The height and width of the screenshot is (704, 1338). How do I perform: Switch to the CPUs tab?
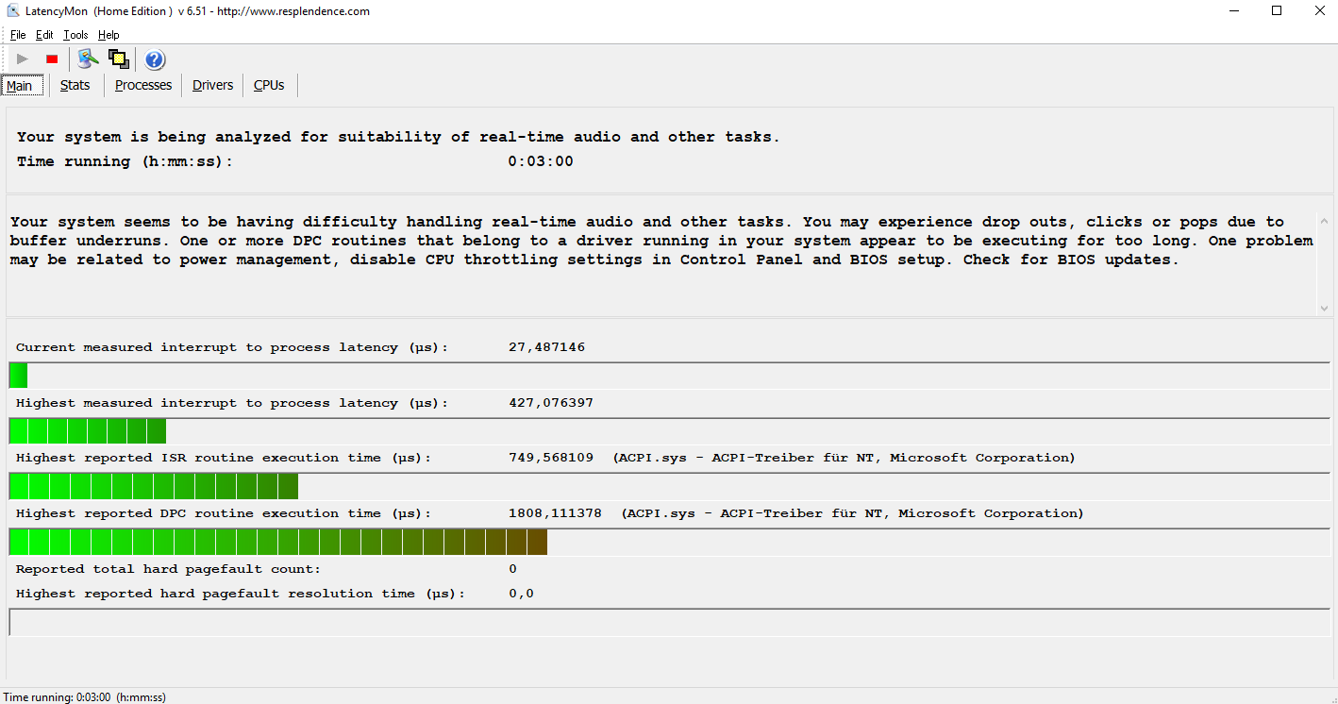pos(269,85)
